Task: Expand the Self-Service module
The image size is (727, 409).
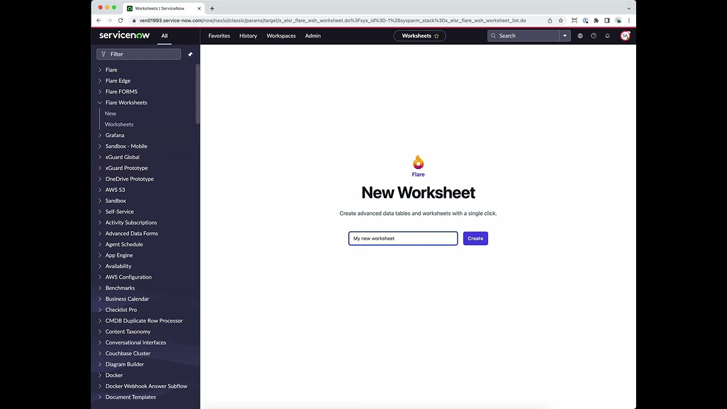Action: [100, 212]
